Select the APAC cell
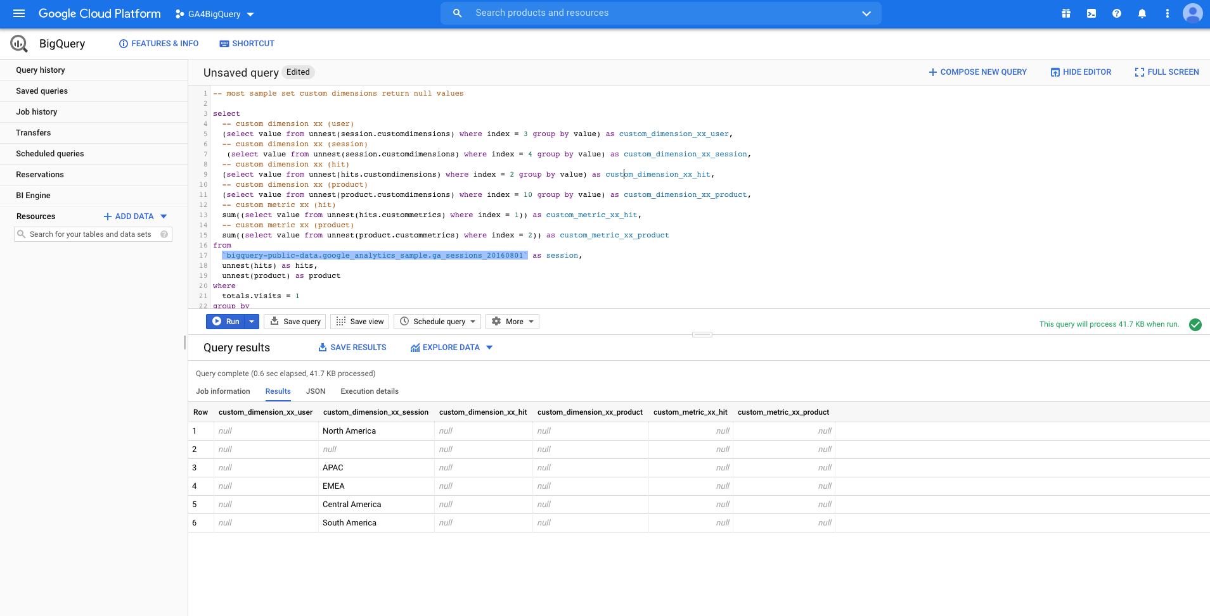The image size is (1210, 616). [376, 468]
